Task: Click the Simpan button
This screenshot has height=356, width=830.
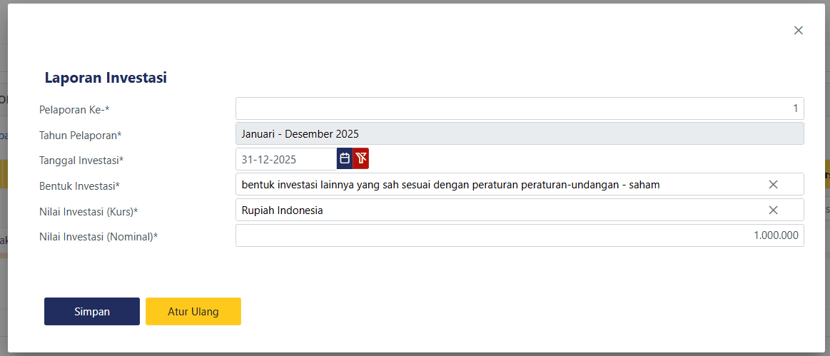Action: point(92,311)
